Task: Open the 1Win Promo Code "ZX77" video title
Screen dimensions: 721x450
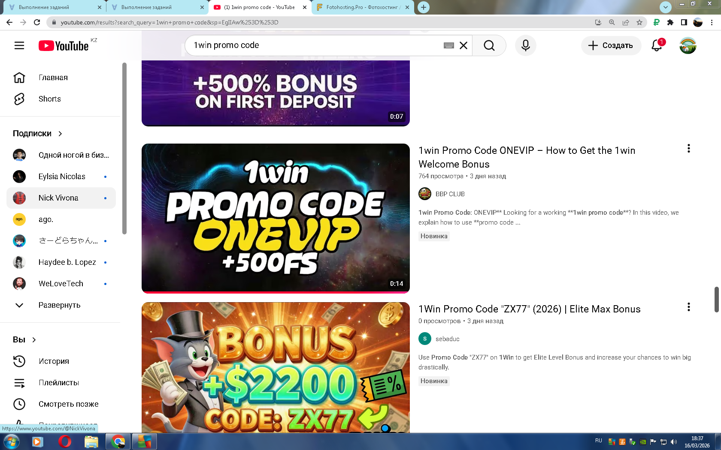Action: click(529, 309)
